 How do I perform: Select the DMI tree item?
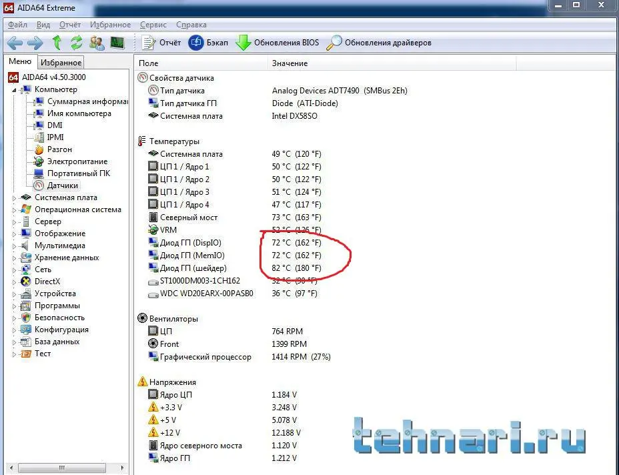[55, 125]
